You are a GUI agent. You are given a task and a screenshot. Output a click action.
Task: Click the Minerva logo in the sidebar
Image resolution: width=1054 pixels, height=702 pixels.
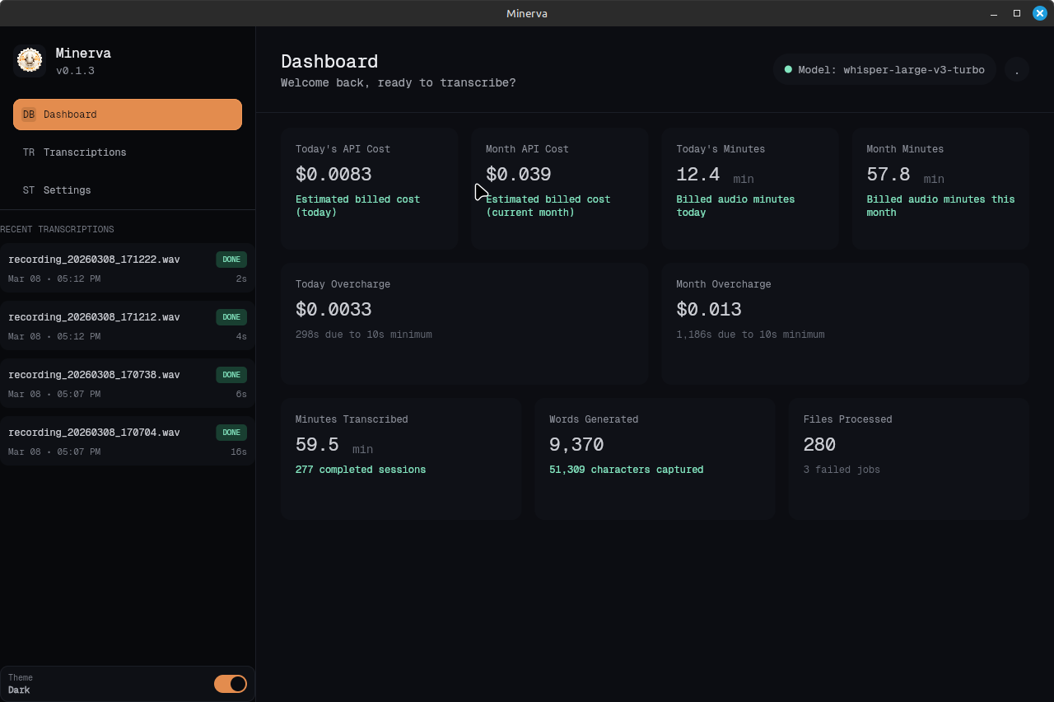coord(30,61)
